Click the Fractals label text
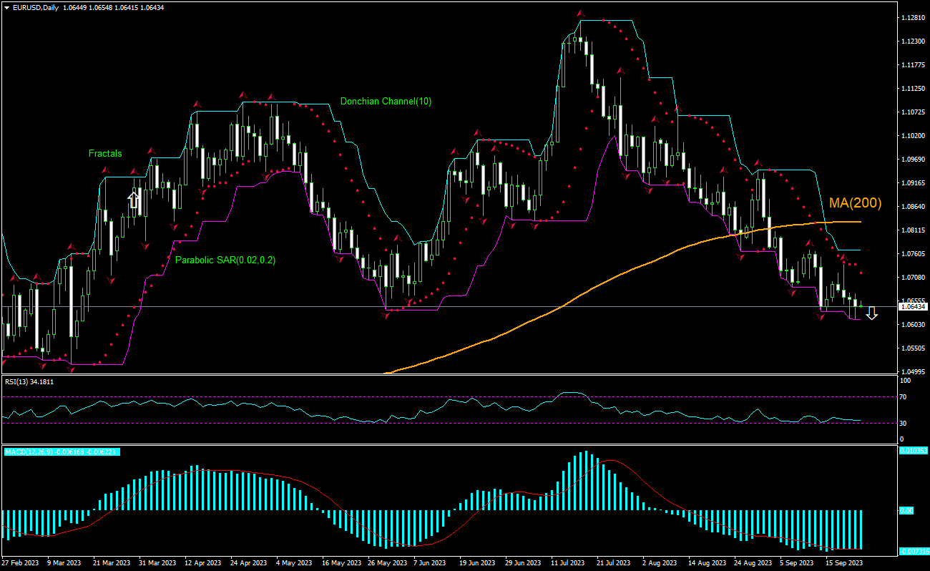 [x=104, y=154]
